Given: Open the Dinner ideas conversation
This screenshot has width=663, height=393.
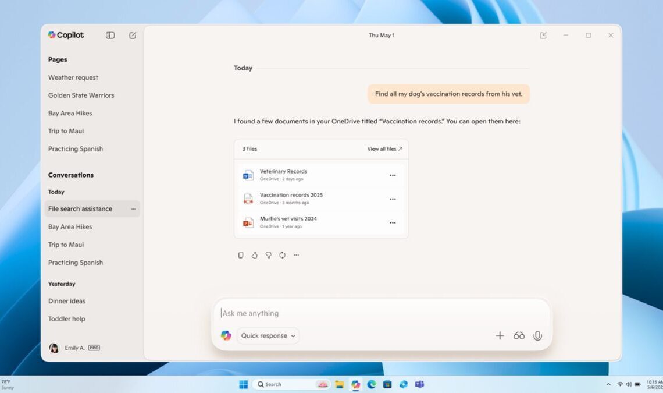Looking at the screenshot, I should click(67, 300).
